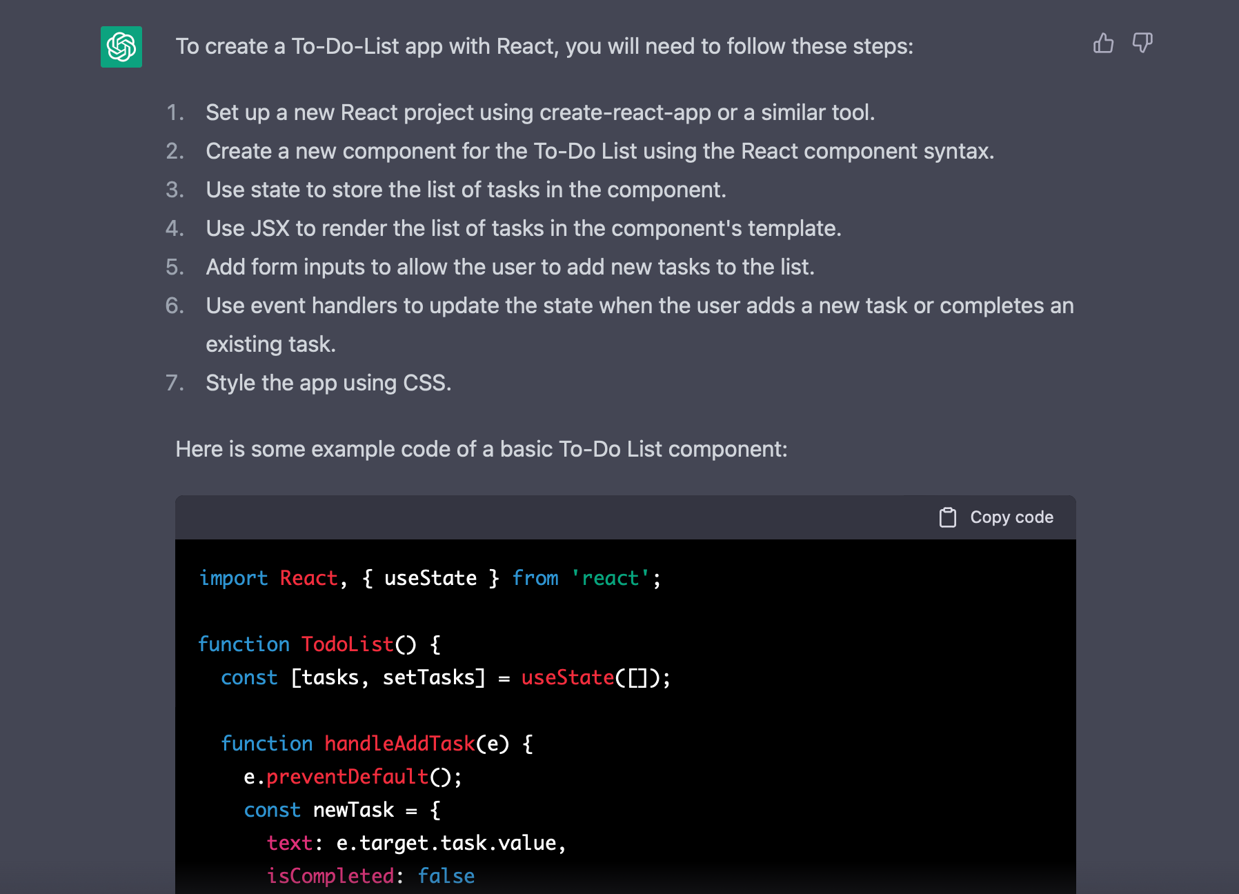Click step 2 about creating a new component
The image size is (1239, 894).
[599, 151]
